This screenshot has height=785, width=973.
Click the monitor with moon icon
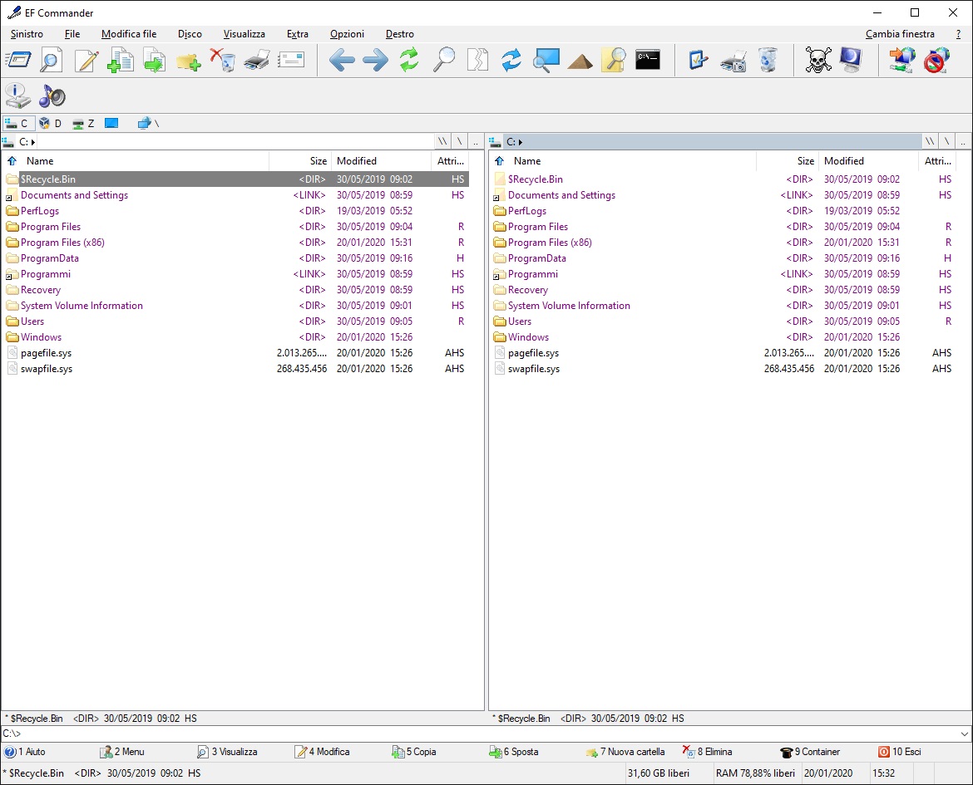[852, 60]
